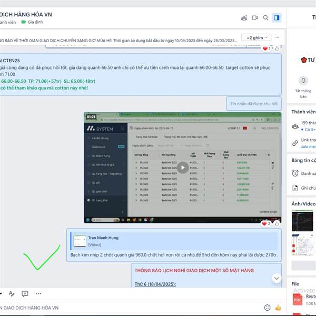Click the CTEN25 cotton recommendation message
316x316 pixels.
(140, 74)
